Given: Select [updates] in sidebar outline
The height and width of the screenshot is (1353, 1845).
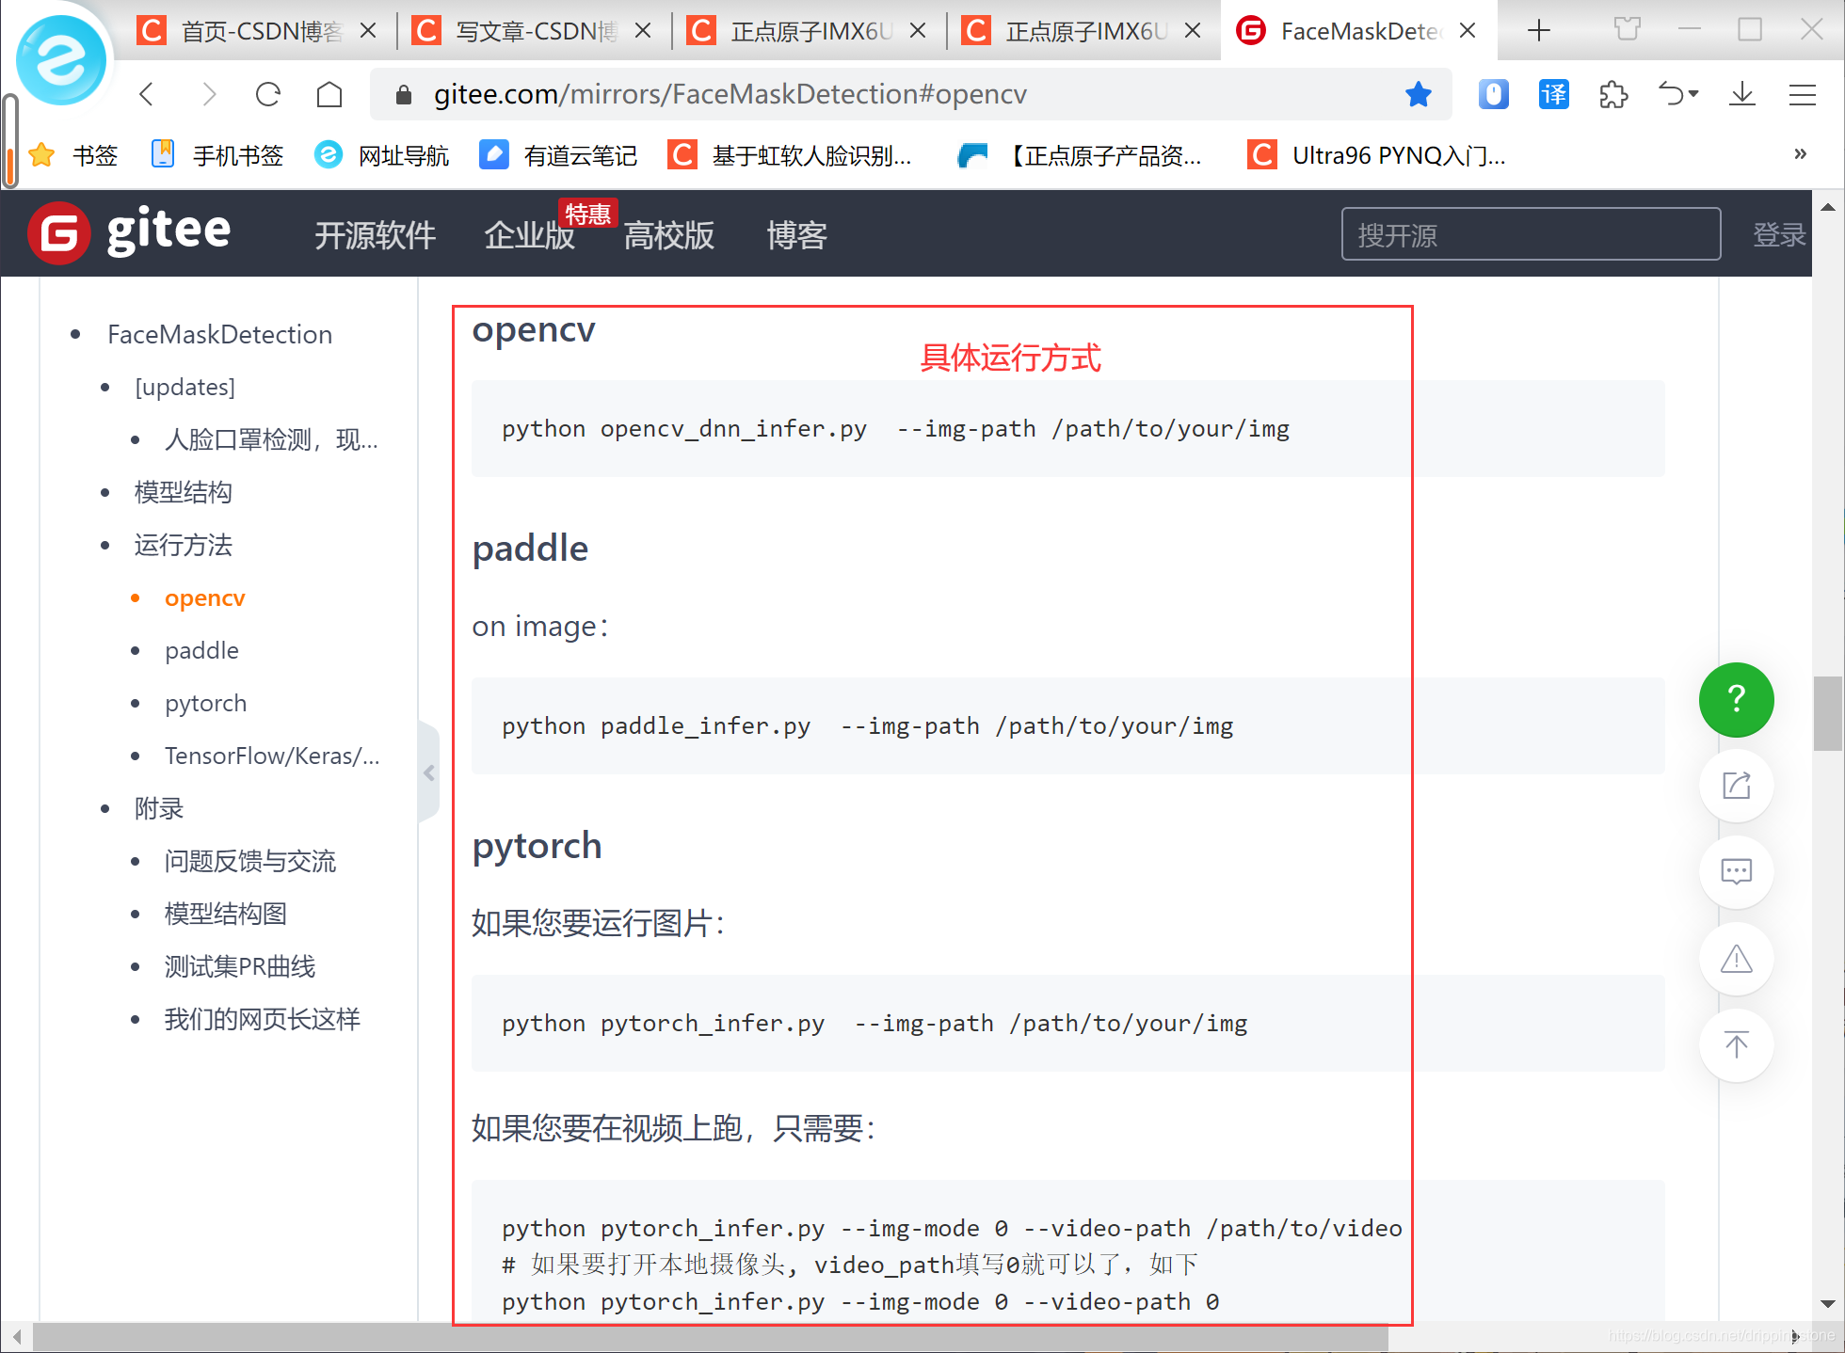Looking at the screenshot, I should click(184, 387).
